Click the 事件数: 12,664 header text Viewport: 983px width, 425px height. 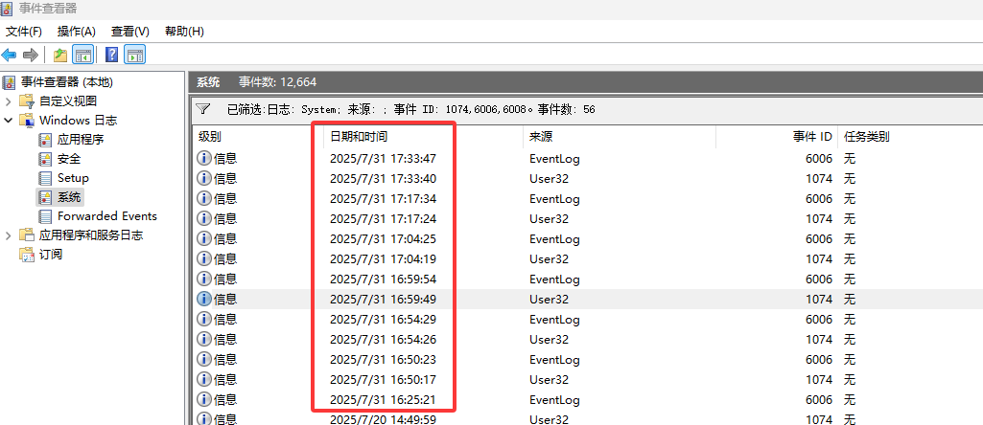pyautogui.click(x=278, y=82)
